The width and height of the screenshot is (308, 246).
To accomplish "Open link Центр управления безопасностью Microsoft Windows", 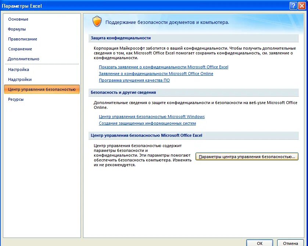I will [x=152, y=117].
